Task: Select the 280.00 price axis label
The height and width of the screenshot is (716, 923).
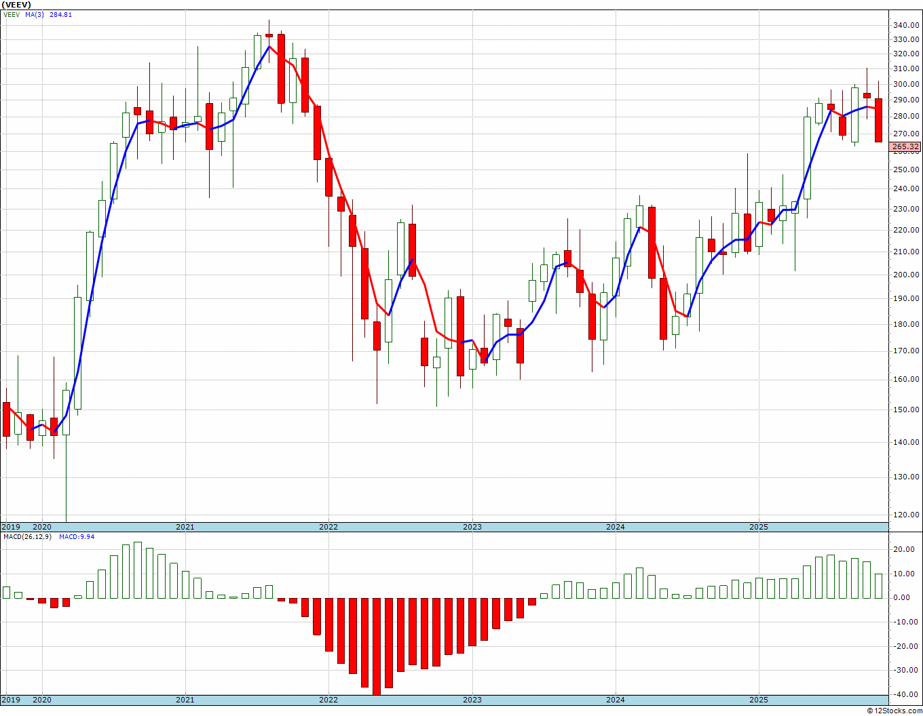Action: click(906, 117)
